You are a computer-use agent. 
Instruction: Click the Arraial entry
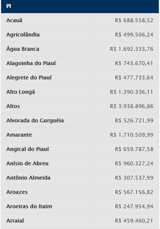(x=15, y=221)
